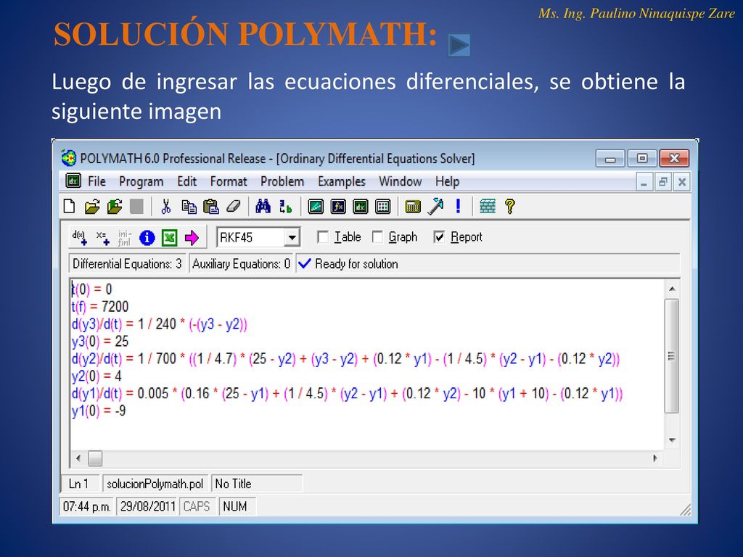Click the vertical scrollbar thumb
The image size is (743, 557).
click(672, 355)
